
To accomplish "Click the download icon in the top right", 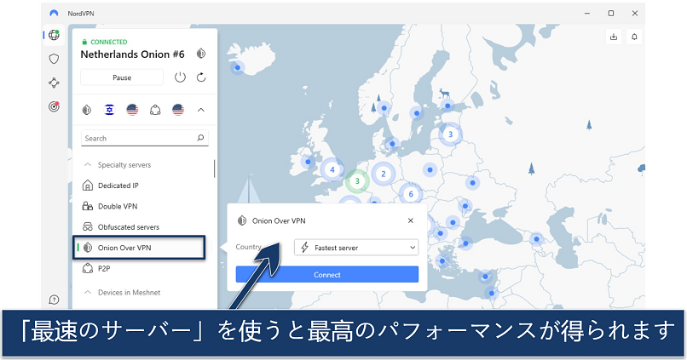I will tap(613, 37).
